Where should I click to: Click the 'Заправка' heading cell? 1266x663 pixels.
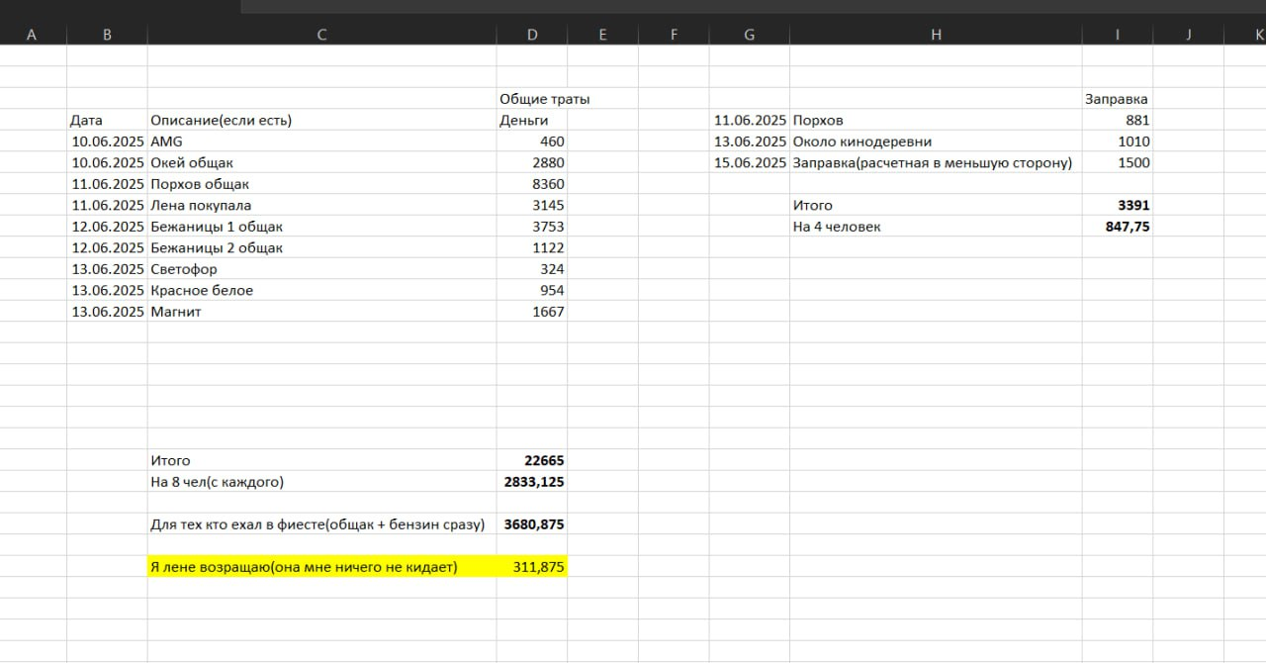[1117, 99]
